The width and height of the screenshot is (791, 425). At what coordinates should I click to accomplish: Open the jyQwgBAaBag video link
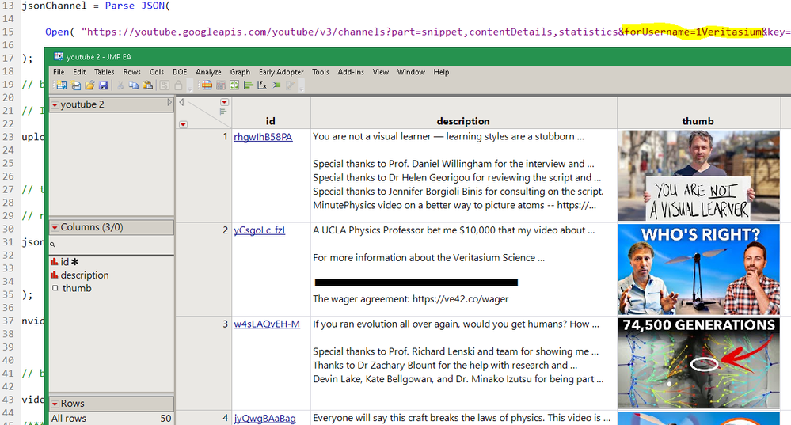(264, 418)
